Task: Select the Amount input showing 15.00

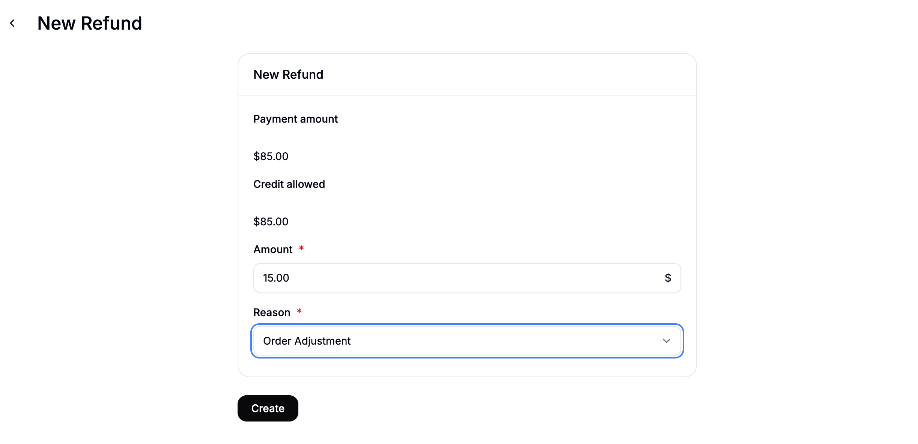Action: pos(413,278)
